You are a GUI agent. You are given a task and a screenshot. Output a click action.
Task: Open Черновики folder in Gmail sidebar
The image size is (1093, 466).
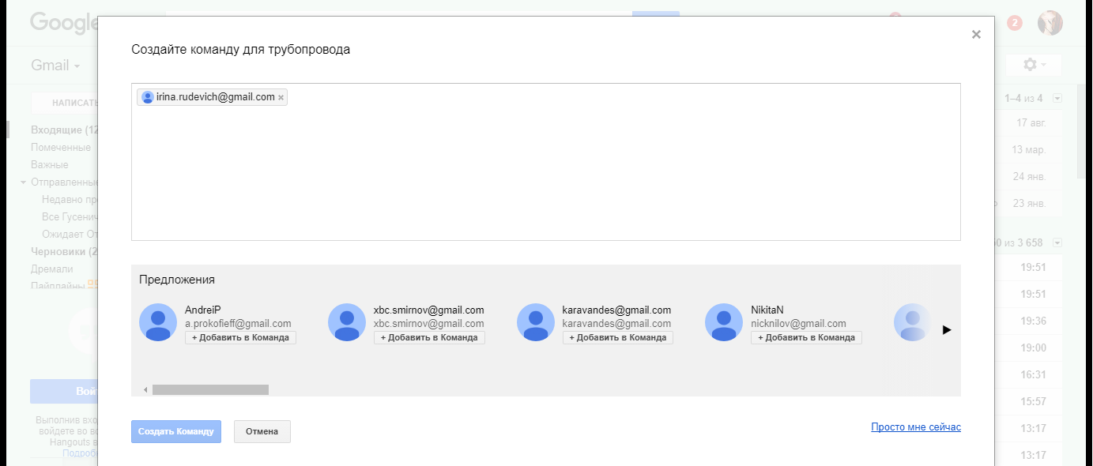pyautogui.click(x=64, y=252)
